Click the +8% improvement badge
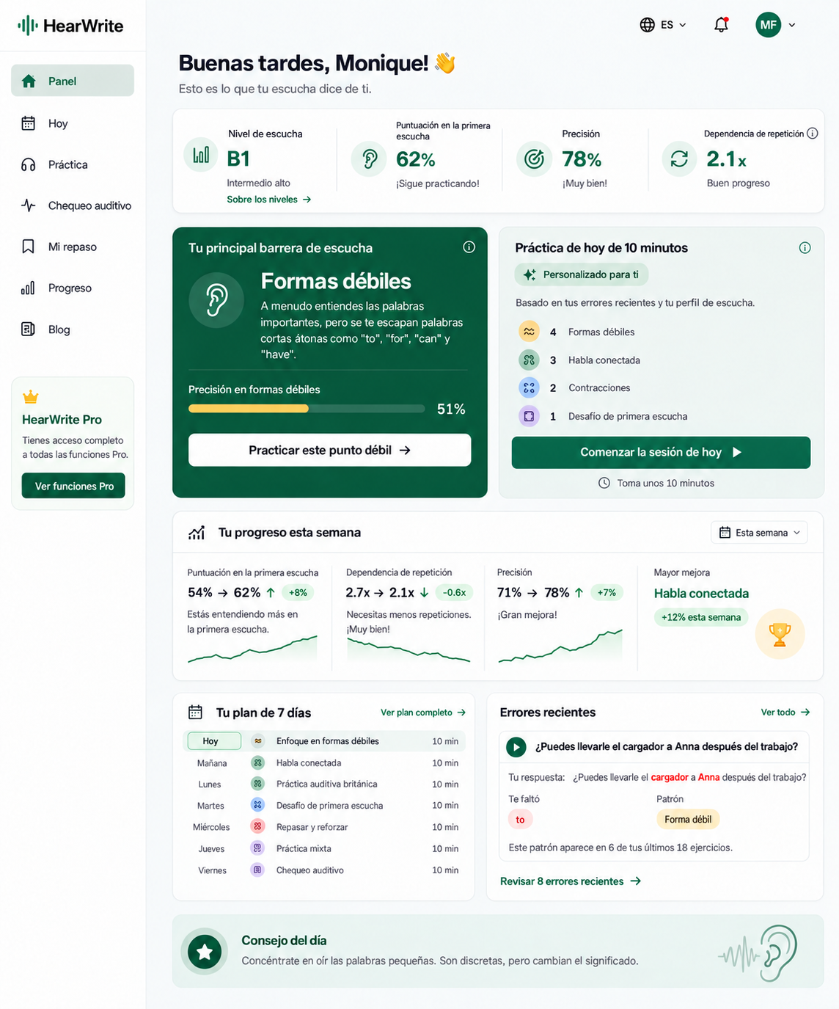This screenshot has width=839, height=1009. coord(298,593)
